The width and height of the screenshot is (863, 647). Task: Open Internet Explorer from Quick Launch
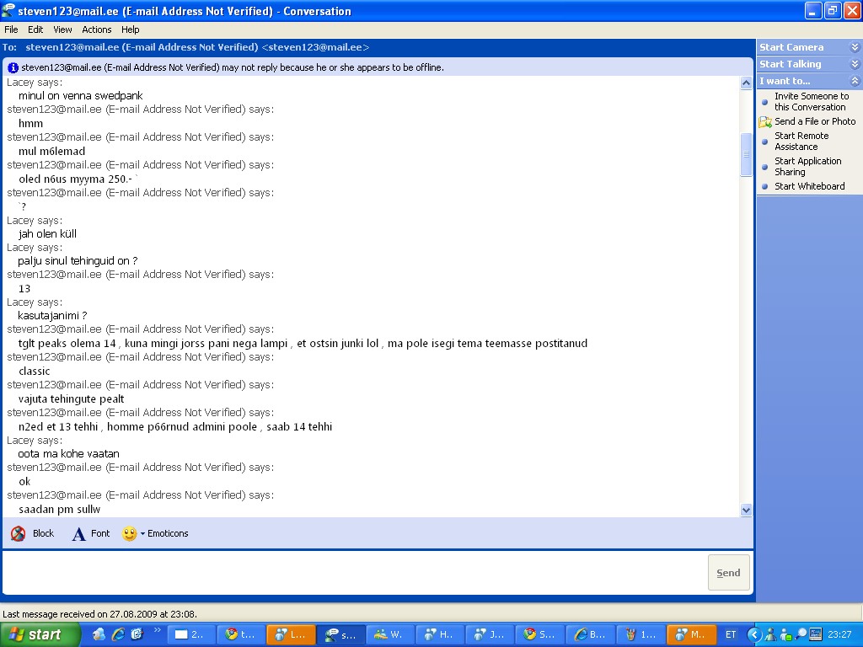pyautogui.click(x=118, y=634)
